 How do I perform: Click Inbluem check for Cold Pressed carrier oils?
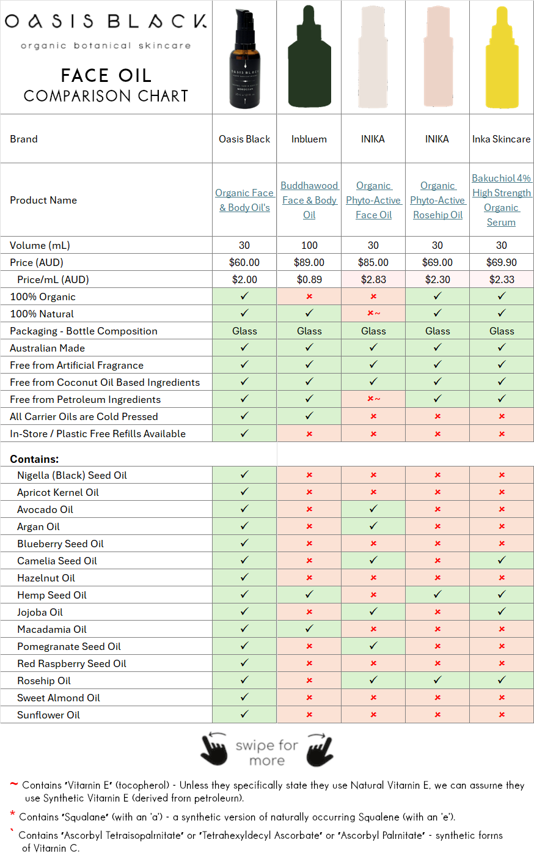pyautogui.click(x=309, y=416)
